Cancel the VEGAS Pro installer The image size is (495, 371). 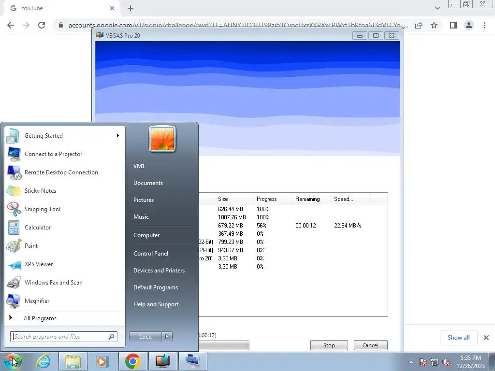point(370,345)
